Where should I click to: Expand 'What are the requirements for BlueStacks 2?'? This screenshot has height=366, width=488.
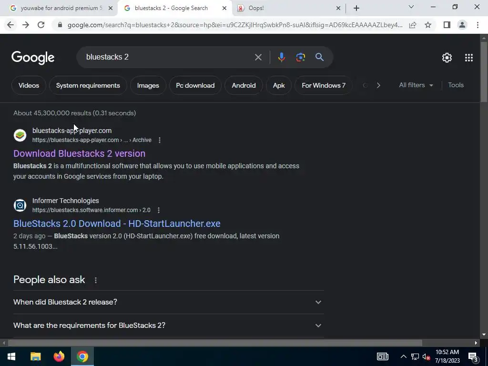(169, 325)
